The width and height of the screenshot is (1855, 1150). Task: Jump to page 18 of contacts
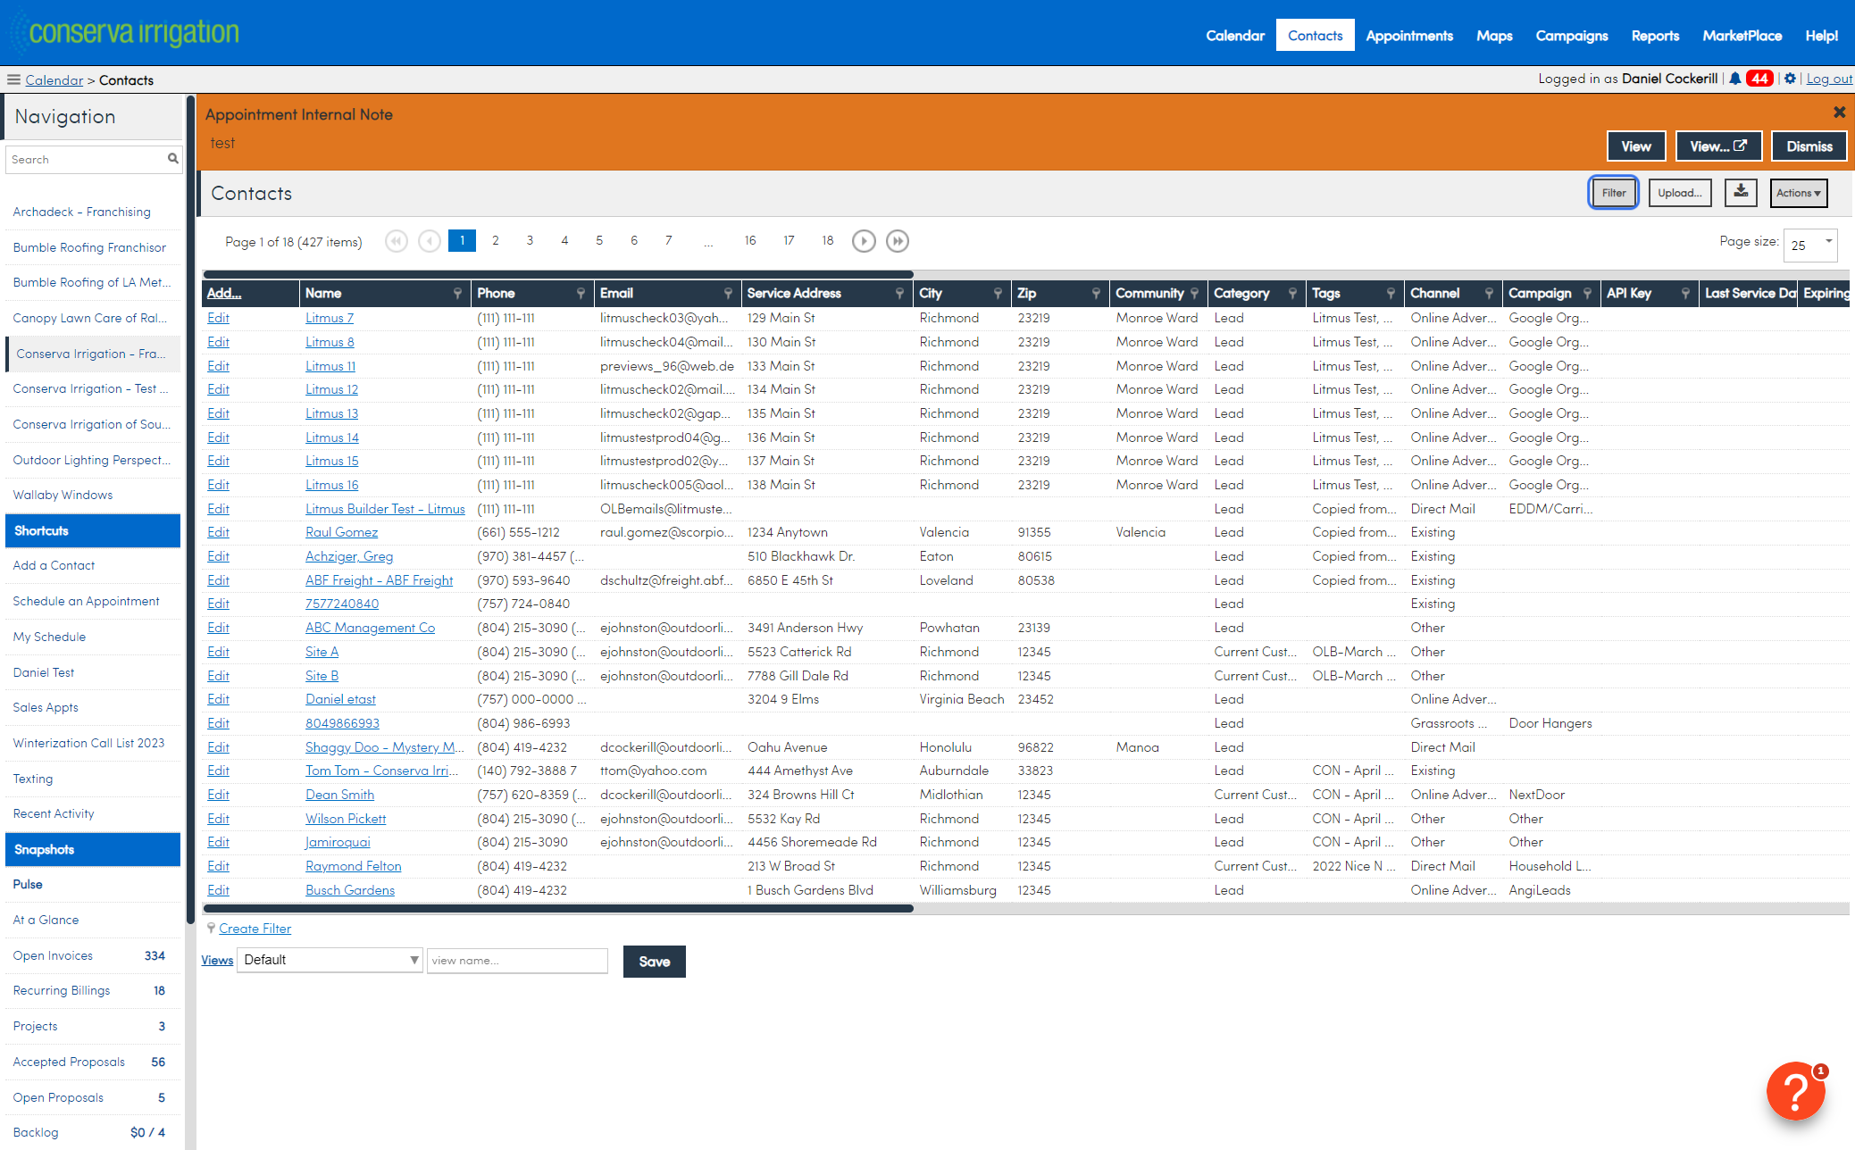click(828, 241)
